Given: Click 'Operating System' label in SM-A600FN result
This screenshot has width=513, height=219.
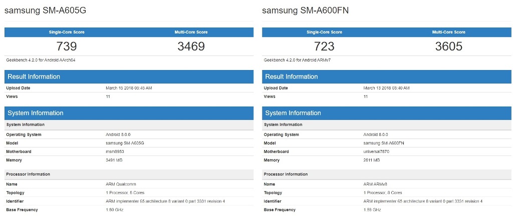Looking at the screenshot, I should pos(282,135).
